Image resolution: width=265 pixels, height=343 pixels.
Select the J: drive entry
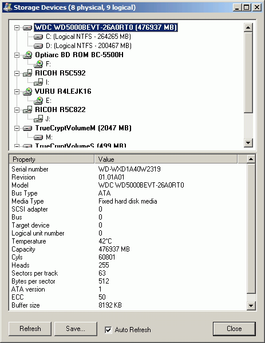(x=48, y=119)
